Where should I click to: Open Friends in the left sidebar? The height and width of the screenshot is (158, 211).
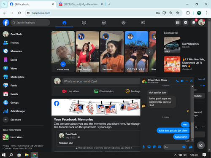tap(23, 43)
